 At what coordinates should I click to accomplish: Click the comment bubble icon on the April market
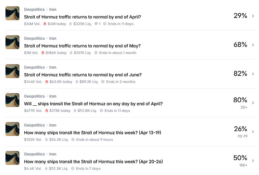(96, 24)
